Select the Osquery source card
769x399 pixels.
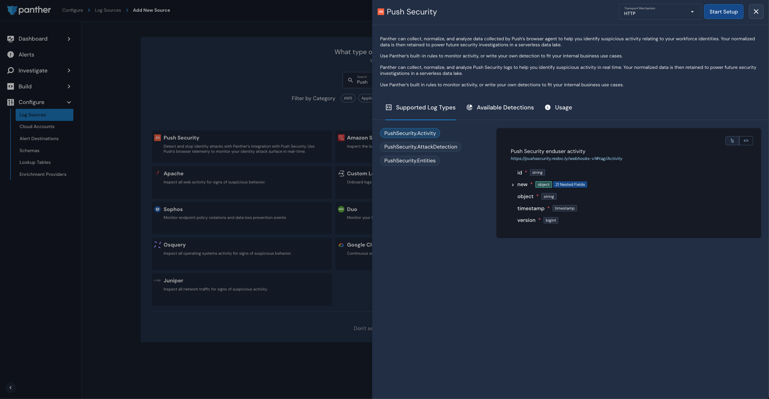coord(242,254)
